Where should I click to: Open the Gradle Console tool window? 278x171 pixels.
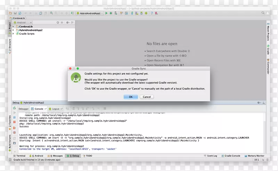click(231, 156)
